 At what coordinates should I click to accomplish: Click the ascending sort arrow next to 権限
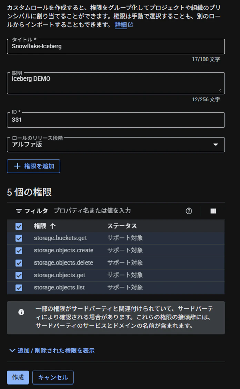(x=53, y=226)
